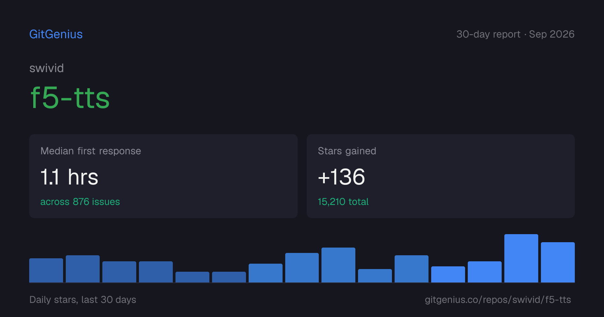
Task: Open the f5-tts repository title
Action: [x=70, y=98]
